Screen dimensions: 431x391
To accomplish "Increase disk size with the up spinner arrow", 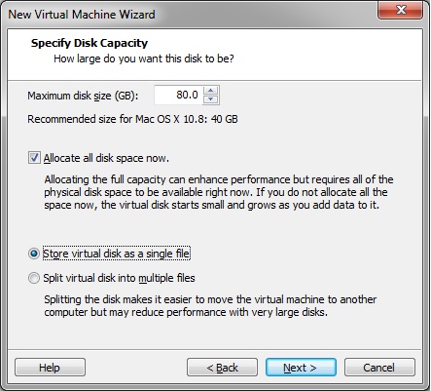I will (x=211, y=91).
